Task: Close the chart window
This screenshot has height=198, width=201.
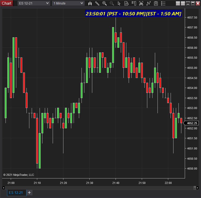Action: (198, 3)
